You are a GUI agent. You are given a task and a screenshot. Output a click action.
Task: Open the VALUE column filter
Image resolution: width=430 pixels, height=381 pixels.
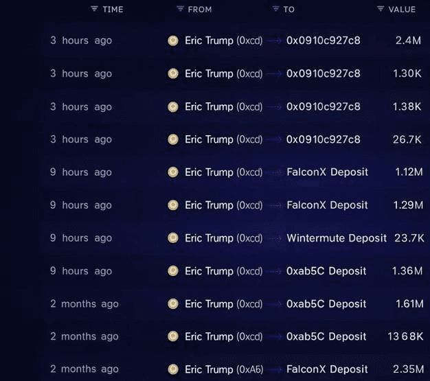(x=381, y=10)
